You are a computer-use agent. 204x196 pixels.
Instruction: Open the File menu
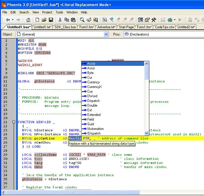5,12
